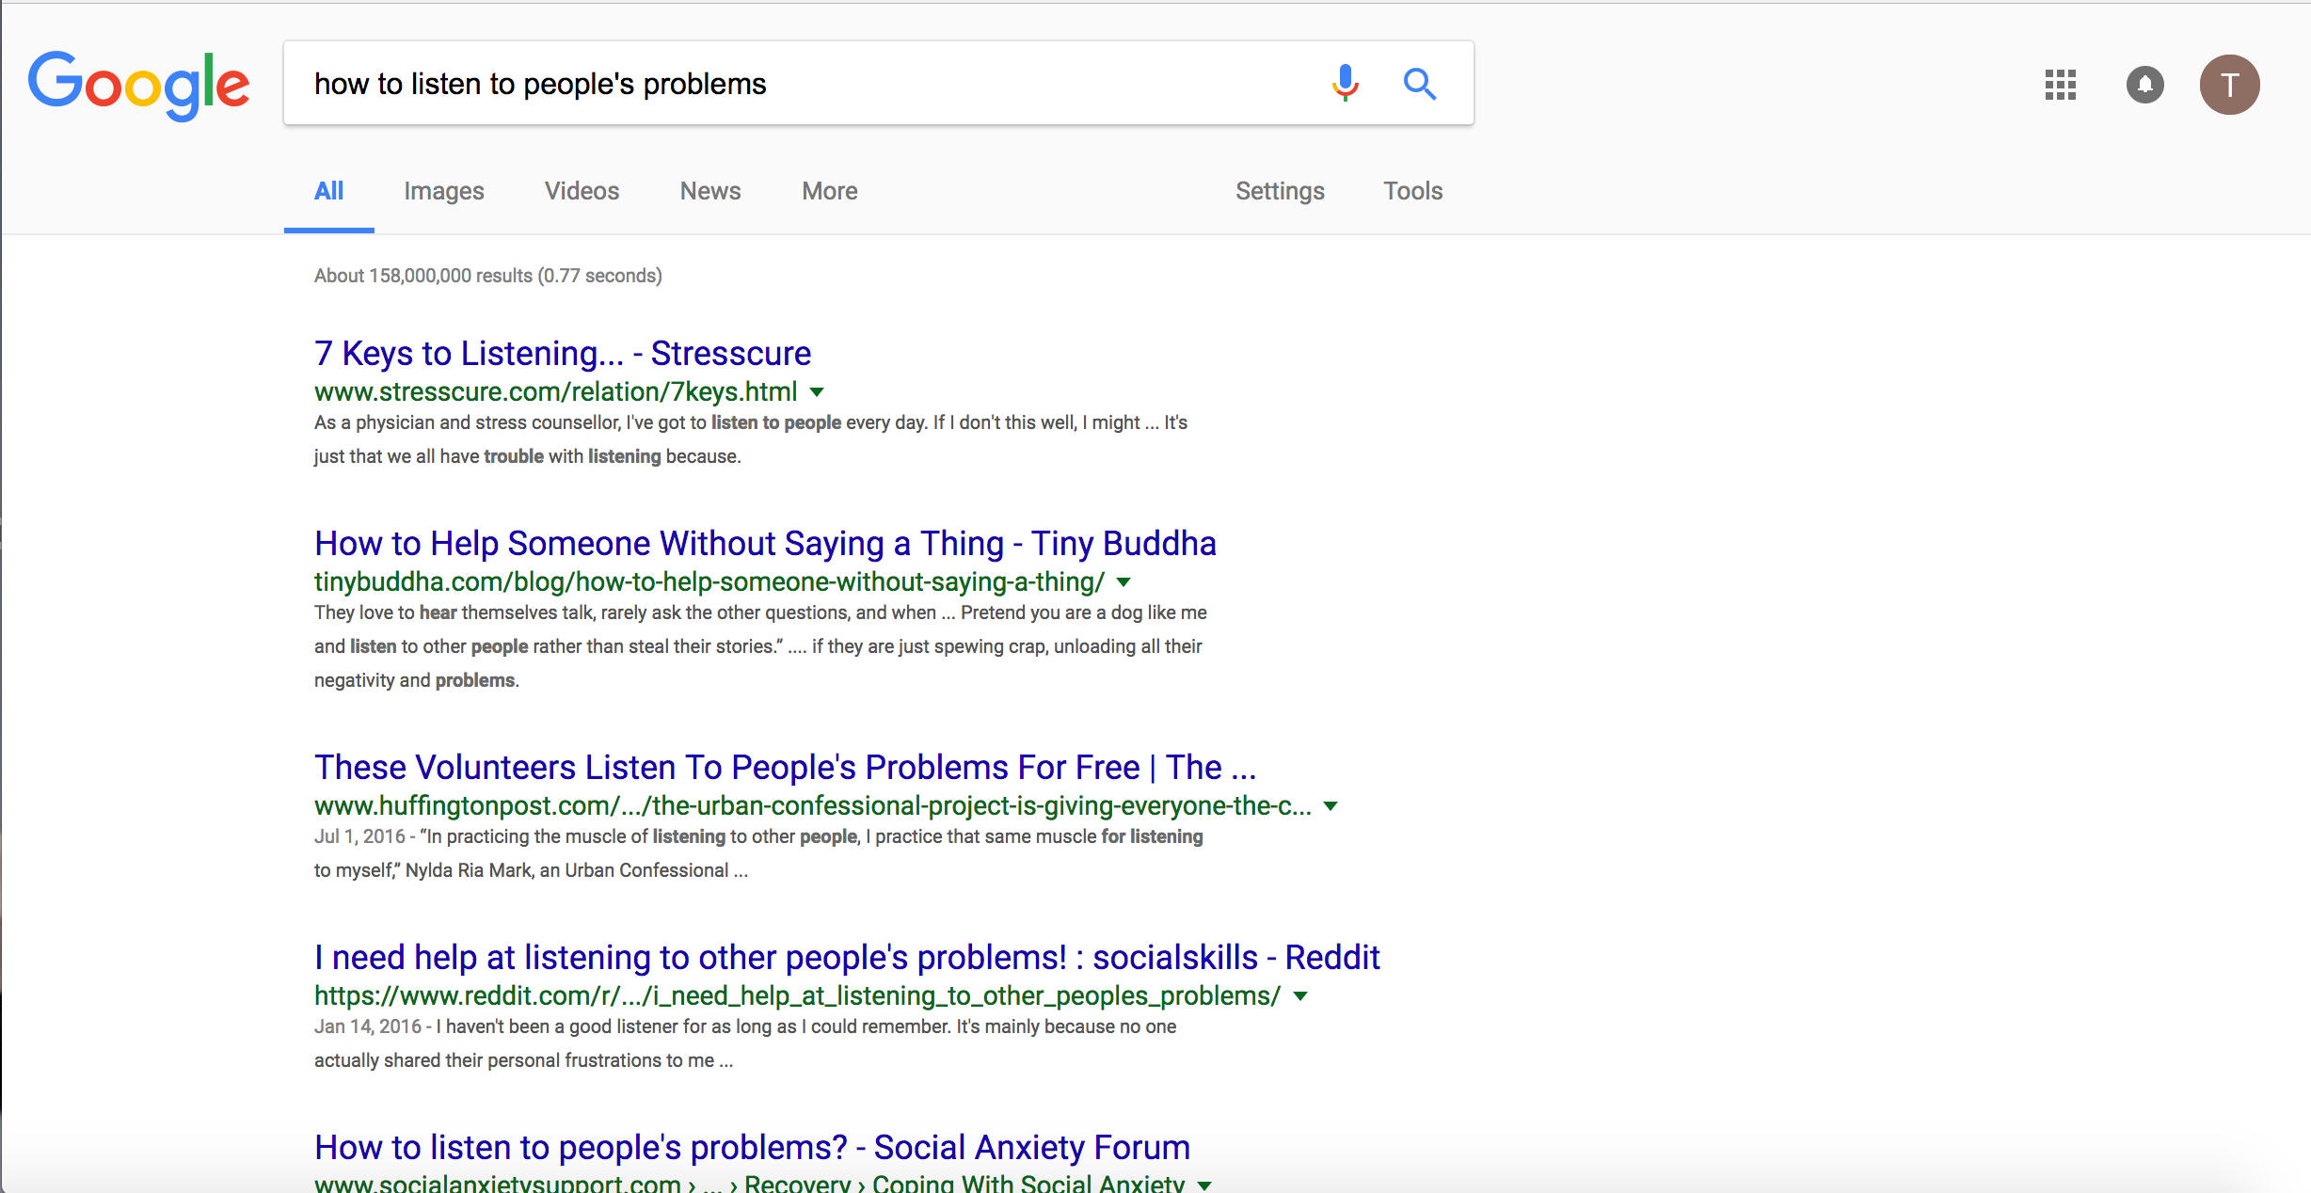Open These Volunteers Listen To People's Problems
Viewport: 2311px width, 1193px height.
(x=785, y=768)
